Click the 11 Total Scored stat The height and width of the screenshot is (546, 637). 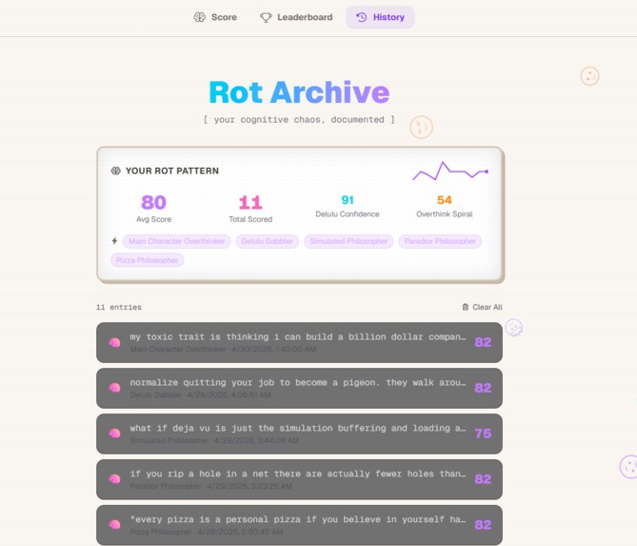(250, 208)
